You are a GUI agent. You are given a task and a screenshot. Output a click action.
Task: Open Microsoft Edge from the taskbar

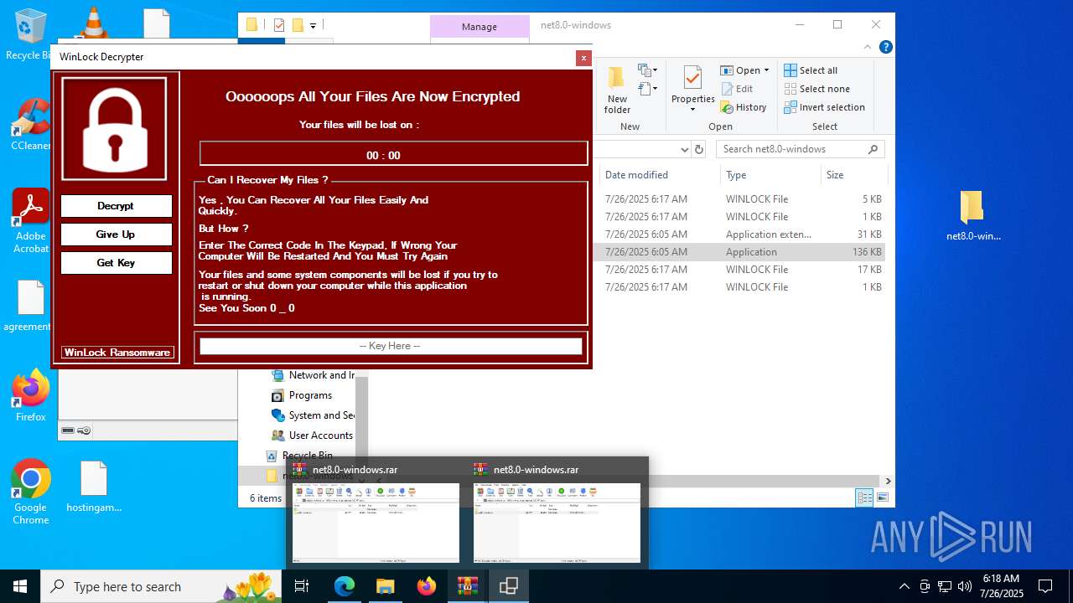[345, 586]
